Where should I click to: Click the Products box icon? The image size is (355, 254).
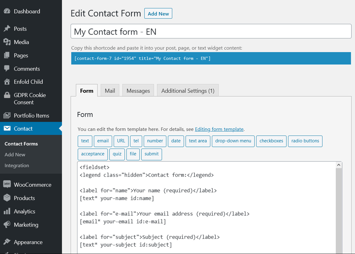[x=7, y=198]
